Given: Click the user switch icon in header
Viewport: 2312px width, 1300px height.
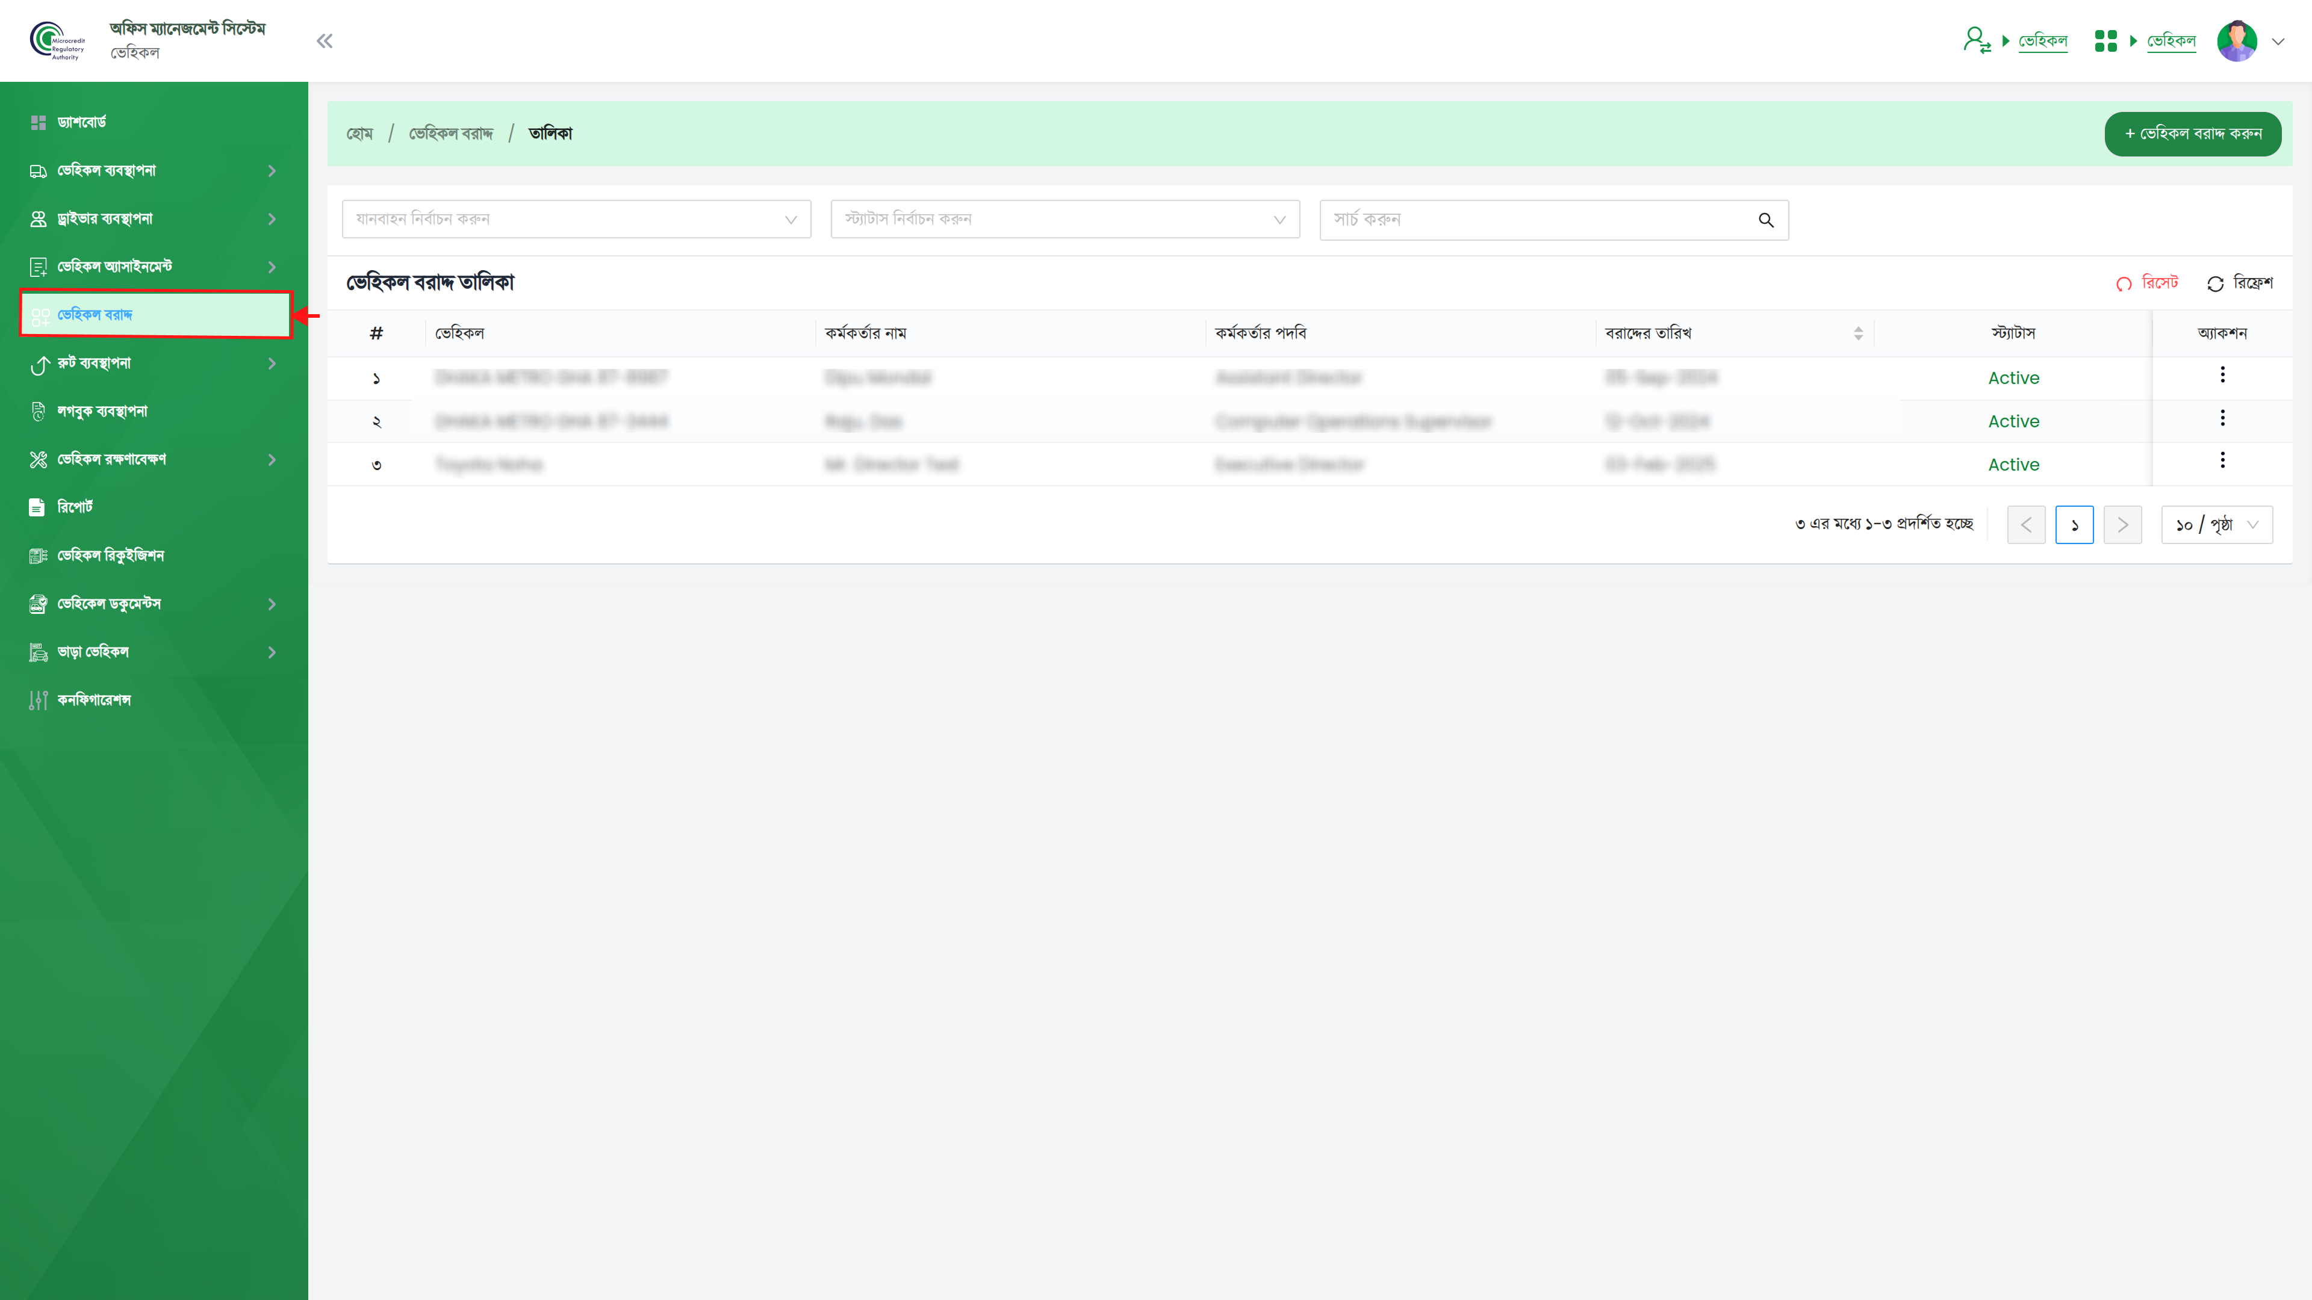Looking at the screenshot, I should click(x=1976, y=40).
